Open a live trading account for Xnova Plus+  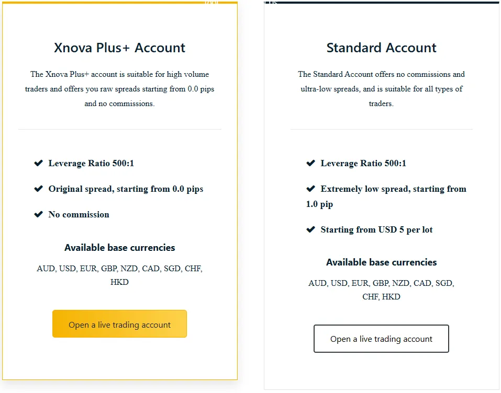click(119, 324)
